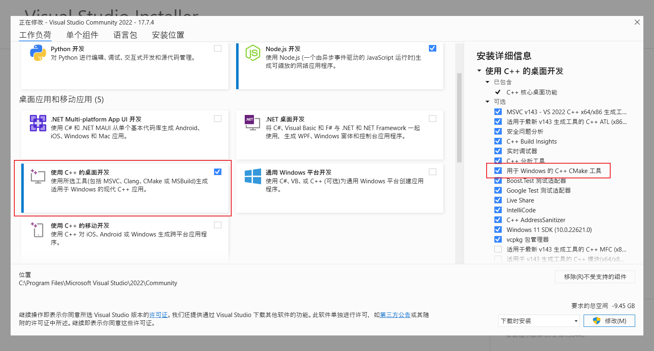The height and width of the screenshot is (351, 654).
Task: Uncheck the Node.js 开发 workload checkbox
Action: [x=433, y=48]
